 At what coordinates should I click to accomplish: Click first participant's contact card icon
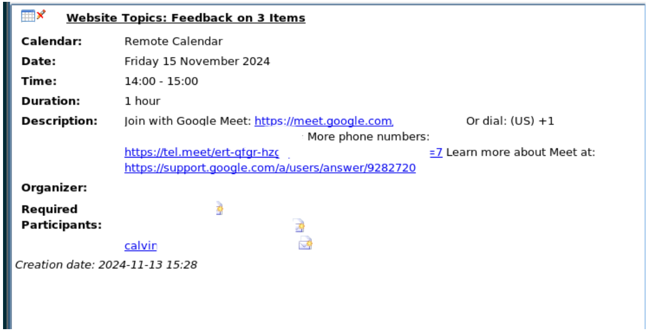(x=220, y=209)
